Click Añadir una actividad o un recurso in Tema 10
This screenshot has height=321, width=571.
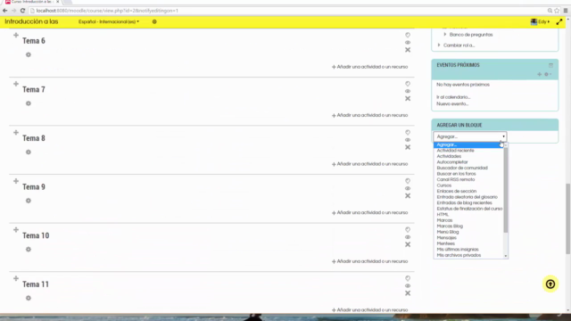tap(369, 261)
